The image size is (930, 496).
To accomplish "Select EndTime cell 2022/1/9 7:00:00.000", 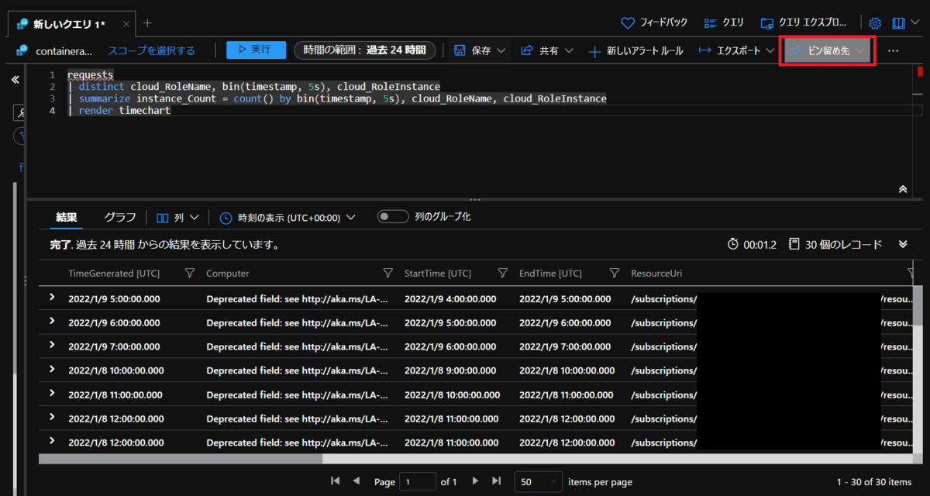I will coord(565,346).
